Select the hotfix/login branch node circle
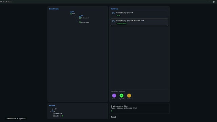Viewport: 217px width, 122px height. click(x=80, y=22)
